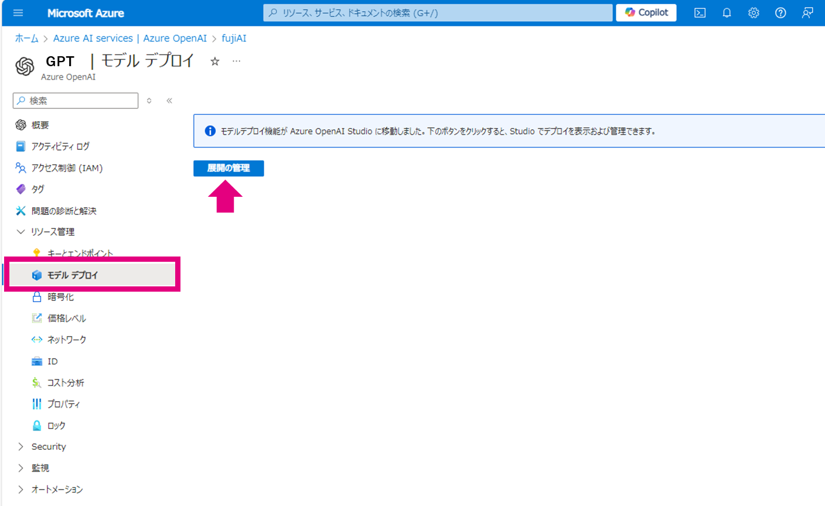Open the more options ellipsis by title
825x506 pixels.
click(236, 61)
